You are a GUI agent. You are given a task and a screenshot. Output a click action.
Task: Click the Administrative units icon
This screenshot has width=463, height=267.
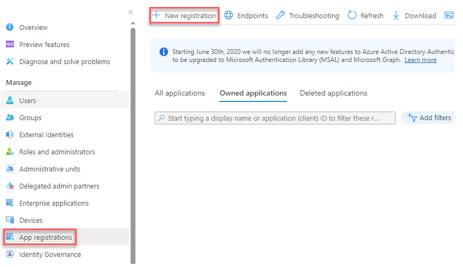(10, 169)
